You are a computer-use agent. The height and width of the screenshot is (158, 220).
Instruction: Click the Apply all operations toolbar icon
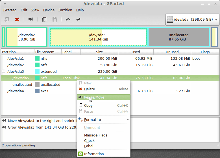79,20
